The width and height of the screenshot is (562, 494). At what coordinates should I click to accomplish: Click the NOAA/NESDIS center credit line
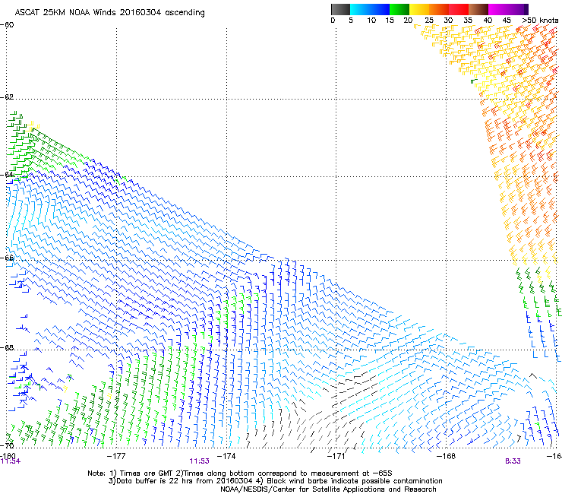328,489
